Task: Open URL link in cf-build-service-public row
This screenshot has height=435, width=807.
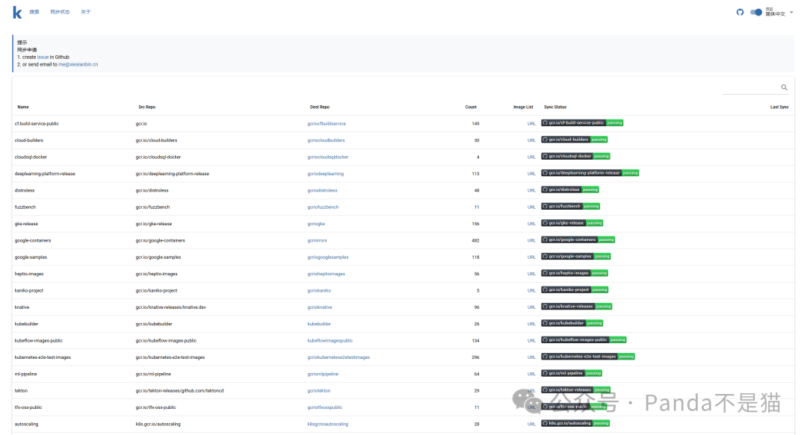Action: coord(531,123)
